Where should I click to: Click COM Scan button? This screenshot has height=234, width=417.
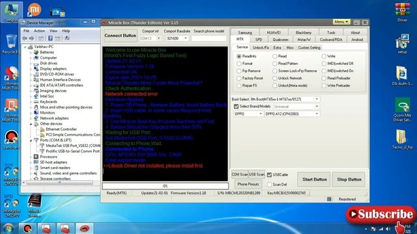240,175
